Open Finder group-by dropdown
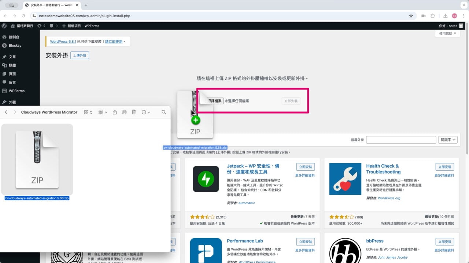The image size is (469, 263). click(x=103, y=112)
